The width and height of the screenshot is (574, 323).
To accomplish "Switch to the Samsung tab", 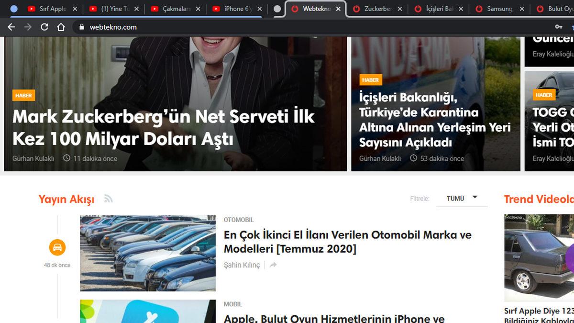I will coord(499,8).
